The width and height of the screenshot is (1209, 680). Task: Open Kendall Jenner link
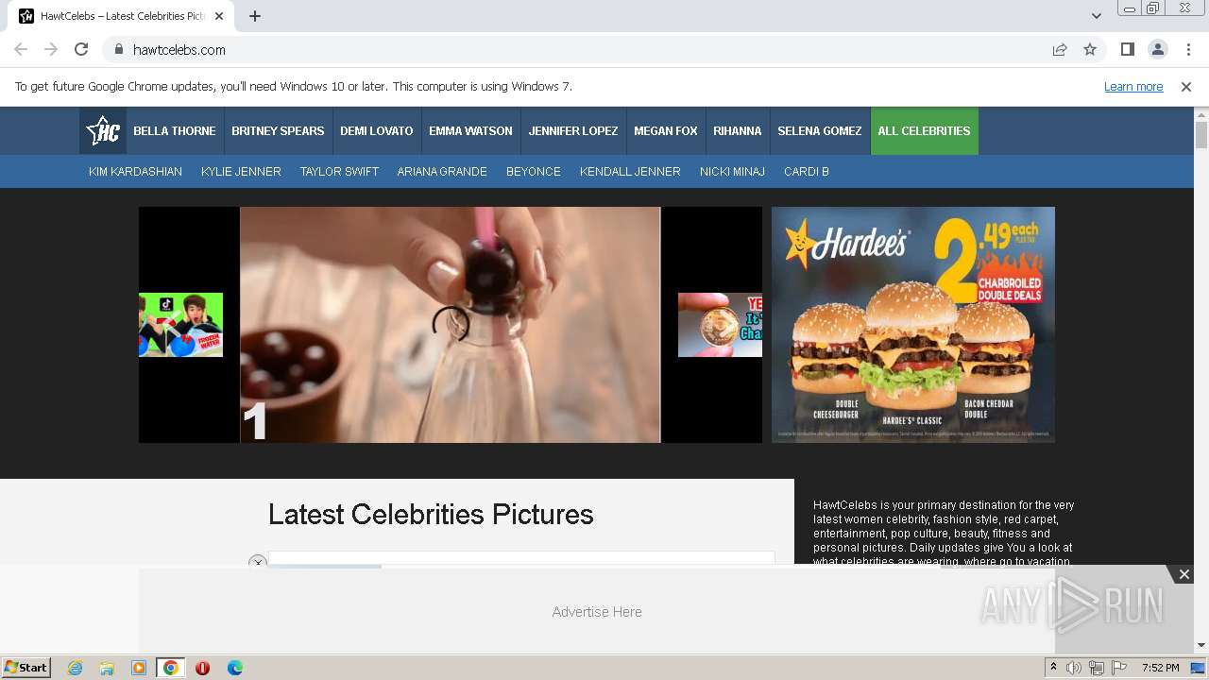[630, 172]
